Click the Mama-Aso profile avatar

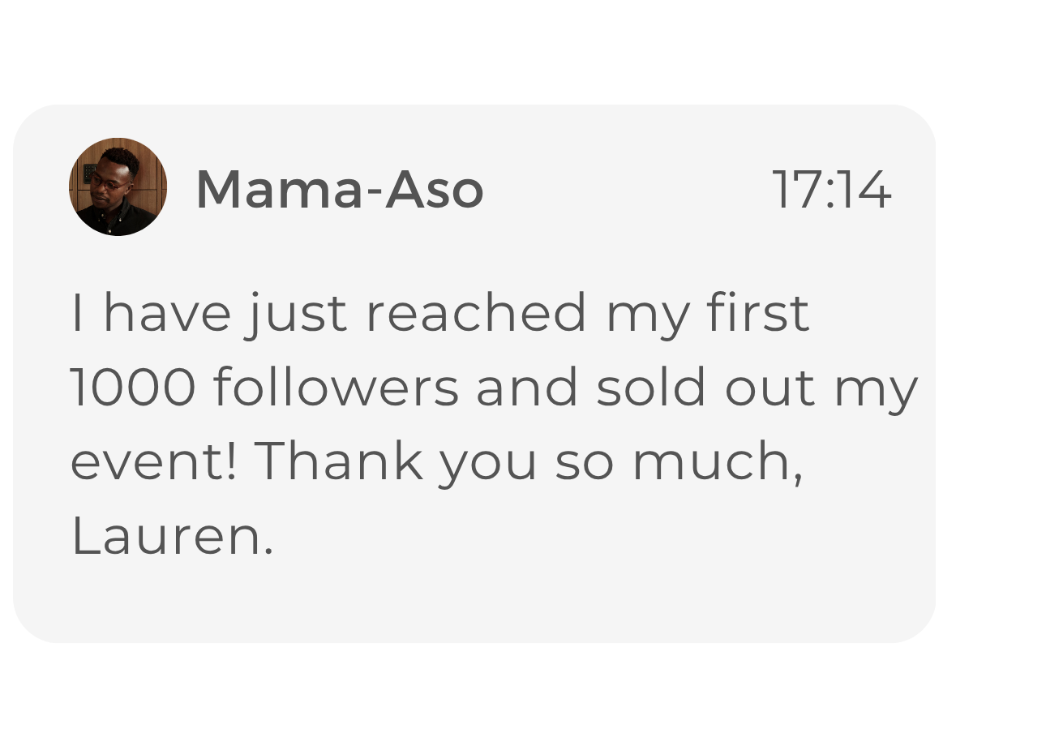118,186
